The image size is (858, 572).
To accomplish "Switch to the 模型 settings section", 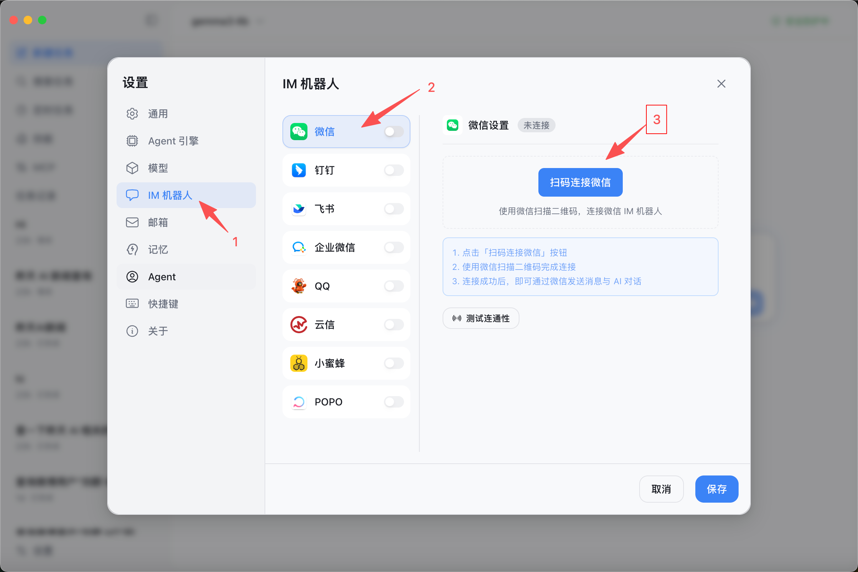I will pyautogui.click(x=186, y=168).
